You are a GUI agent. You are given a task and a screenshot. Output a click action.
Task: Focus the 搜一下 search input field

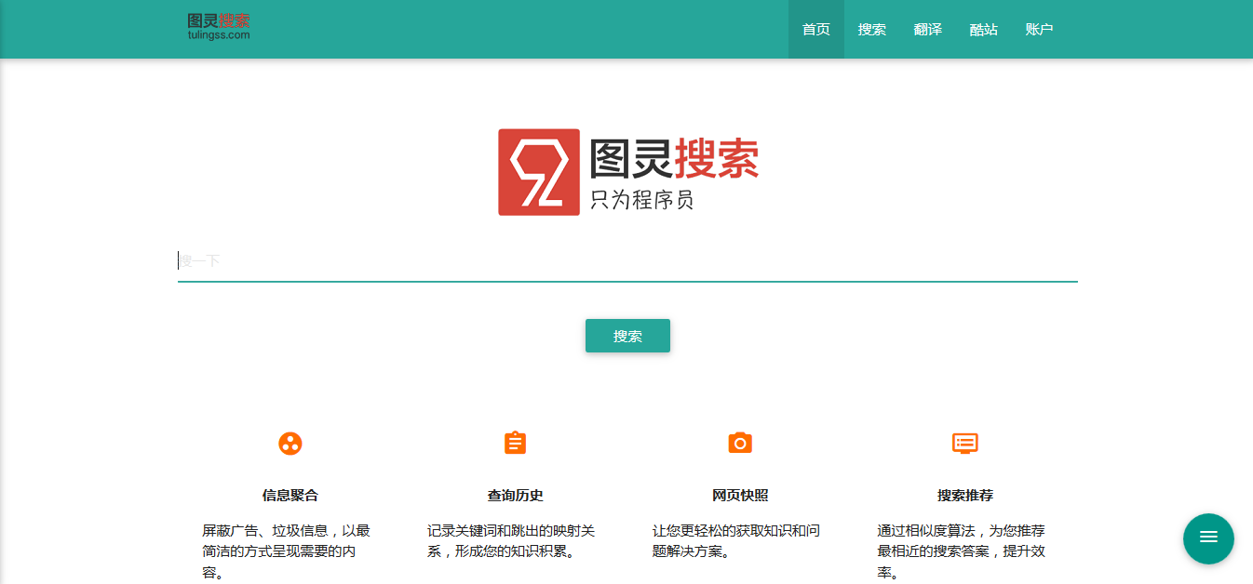627,260
